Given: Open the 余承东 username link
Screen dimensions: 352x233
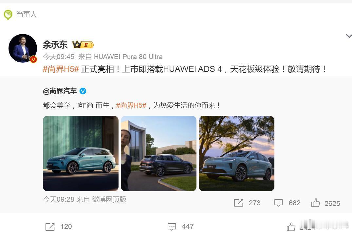Looking at the screenshot, I should pos(55,45).
